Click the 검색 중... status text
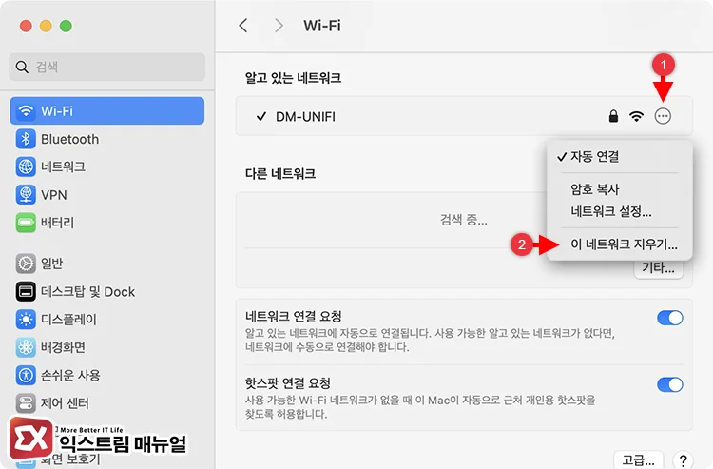Image resolution: width=713 pixels, height=469 pixels. 463,220
